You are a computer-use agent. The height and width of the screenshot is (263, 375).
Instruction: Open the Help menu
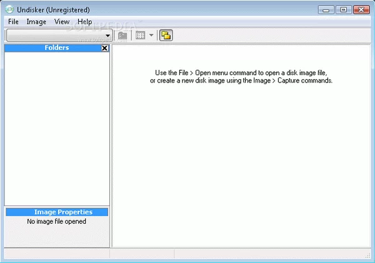point(84,21)
